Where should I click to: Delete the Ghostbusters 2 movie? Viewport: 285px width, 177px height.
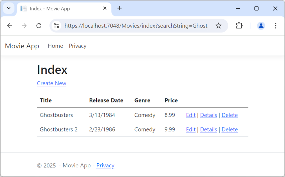[229, 129]
